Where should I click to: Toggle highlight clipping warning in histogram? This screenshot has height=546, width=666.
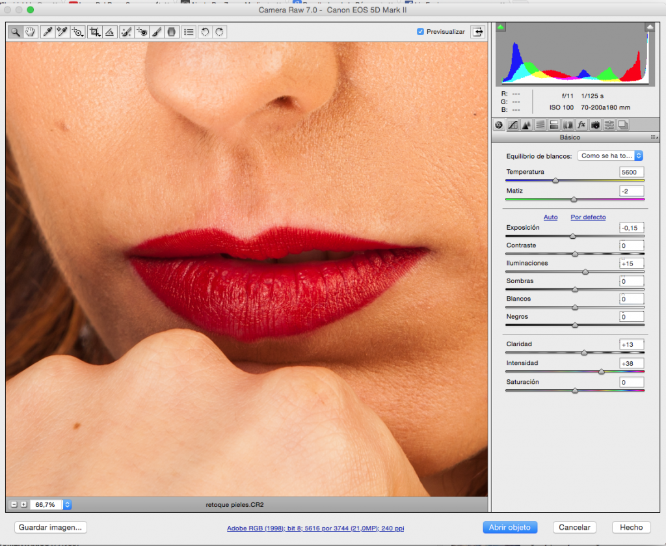coord(649,27)
